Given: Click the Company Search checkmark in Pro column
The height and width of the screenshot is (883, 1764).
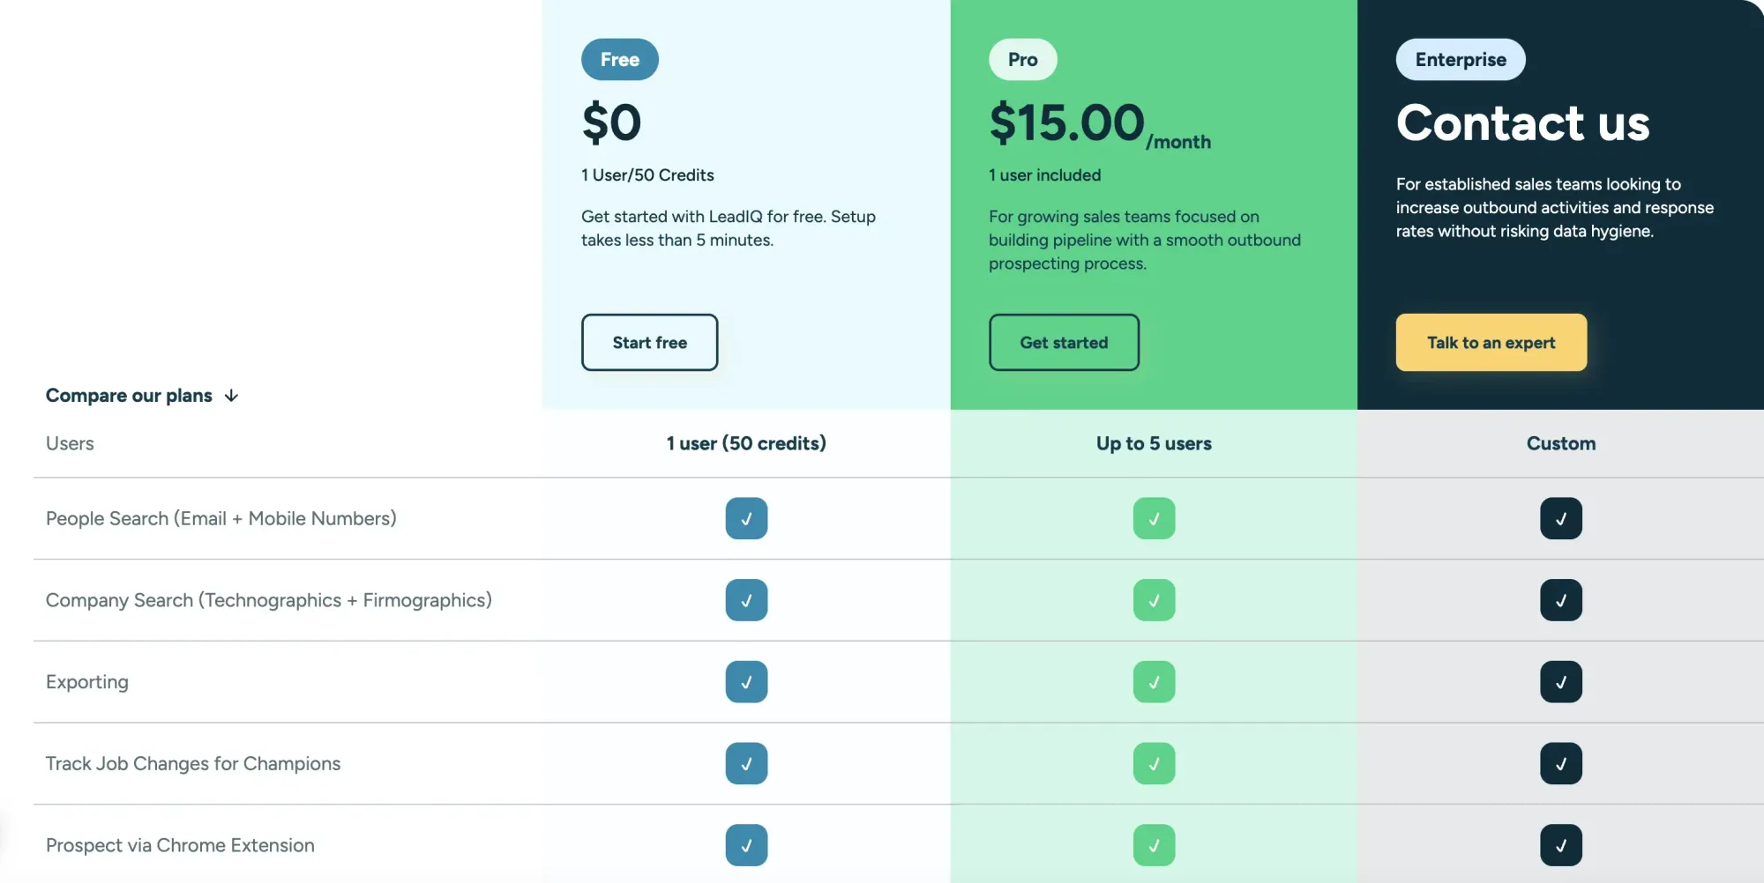Looking at the screenshot, I should (x=1154, y=600).
